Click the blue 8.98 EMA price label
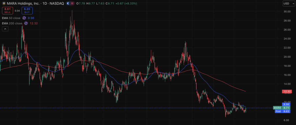This screenshot has height=125, width=296. 286,104
